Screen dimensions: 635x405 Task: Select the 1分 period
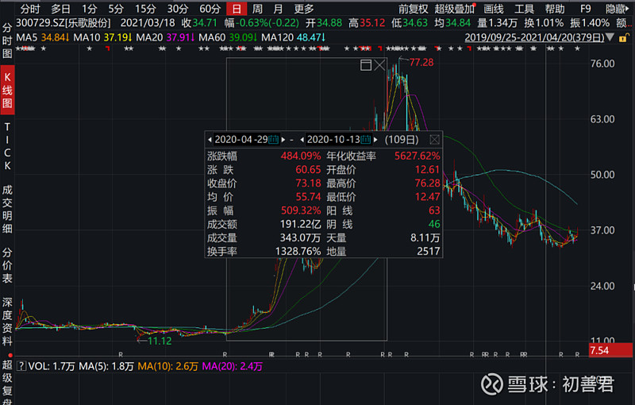(90, 9)
